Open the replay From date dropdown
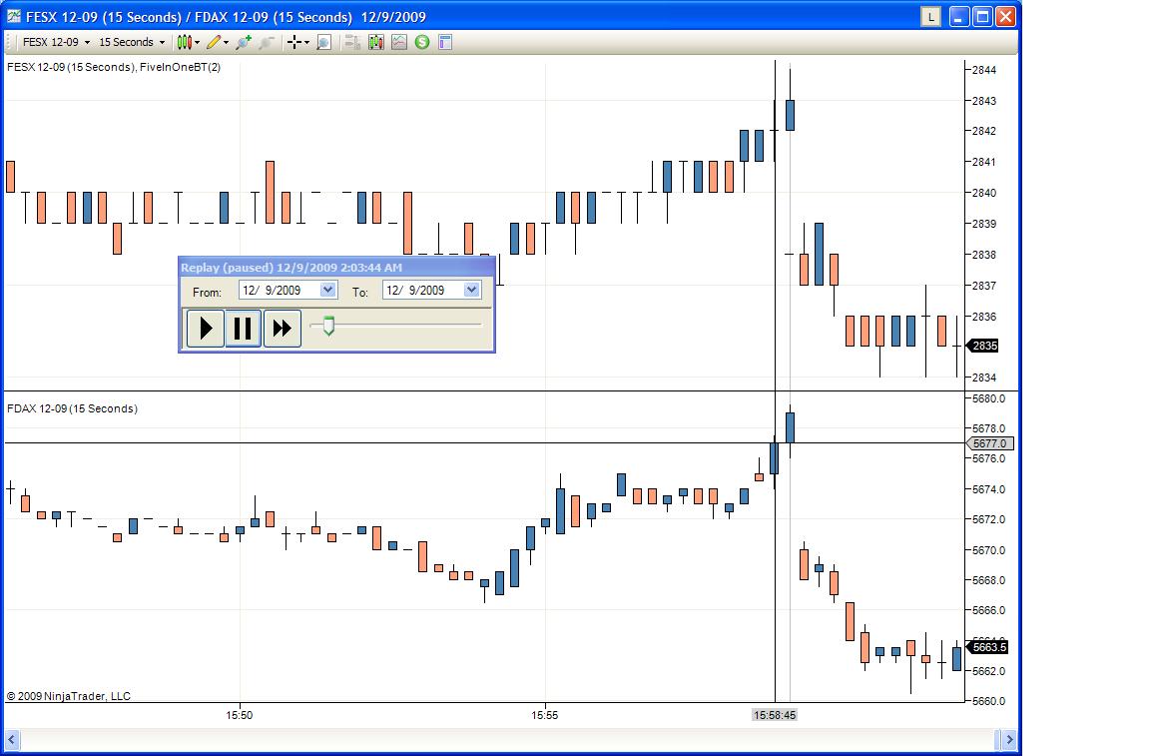The height and width of the screenshot is (756, 1150). (x=327, y=290)
